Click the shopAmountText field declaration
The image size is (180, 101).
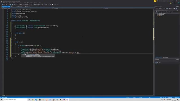click(x=32, y=28)
